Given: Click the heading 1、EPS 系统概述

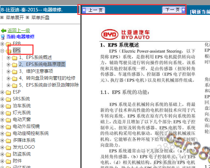Looking at the screenshot, I should (x=120, y=45).
